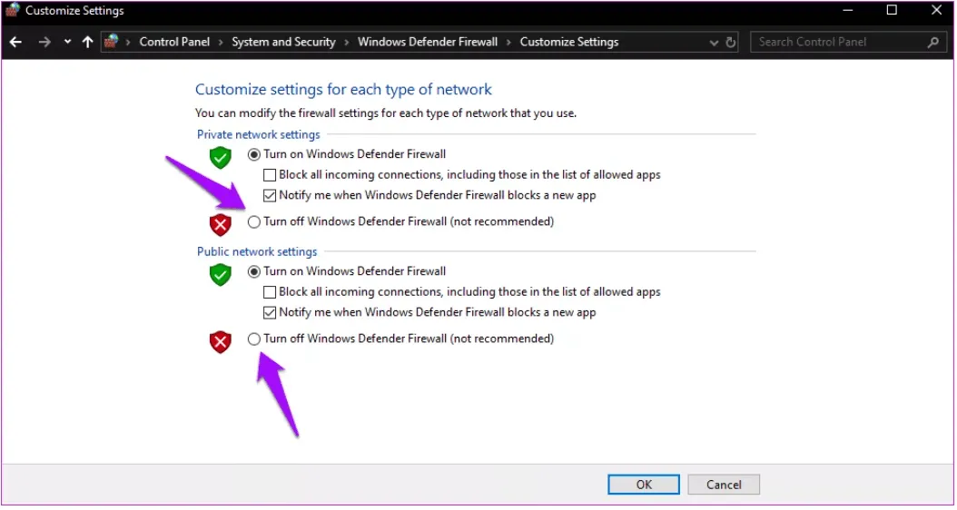
Task: Click the Cancel button
Action: tap(724, 485)
